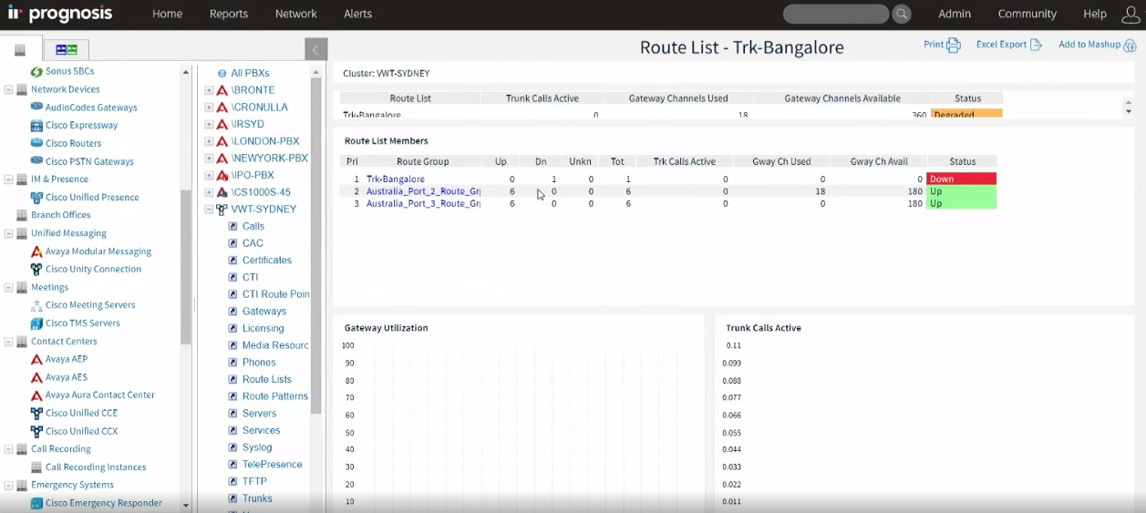The image size is (1146, 513).
Task: Open the Trk-Bangalore route group link
Action: [x=395, y=180]
